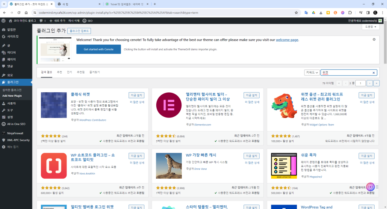Open 페이지 in sidebar

pos(11,59)
